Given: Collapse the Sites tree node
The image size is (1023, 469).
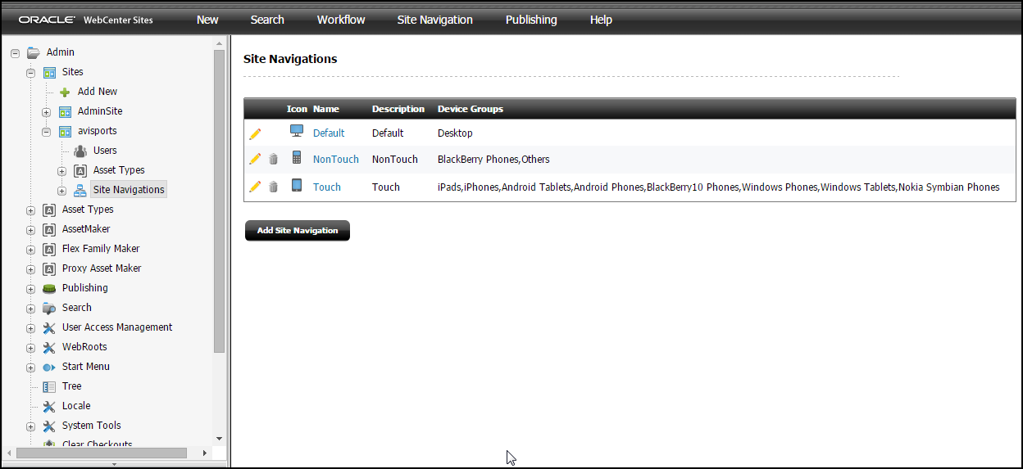Looking at the screenshot, I should (30, 73).
